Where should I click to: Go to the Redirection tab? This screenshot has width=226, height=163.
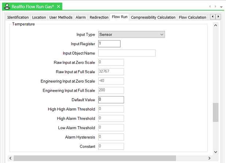click(x=99, y=17)
